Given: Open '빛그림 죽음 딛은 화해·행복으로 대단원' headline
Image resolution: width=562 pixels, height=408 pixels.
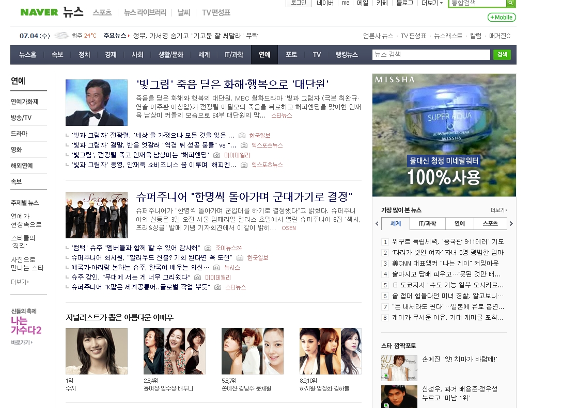Looking at the screenshot, I should point(232,85).
